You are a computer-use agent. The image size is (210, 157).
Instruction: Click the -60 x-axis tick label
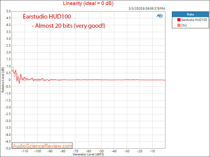coord(88,151)
